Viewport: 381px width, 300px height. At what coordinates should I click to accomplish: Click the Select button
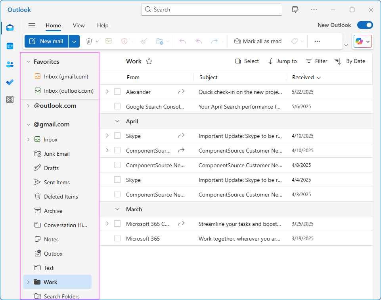(x=247, y=61)
